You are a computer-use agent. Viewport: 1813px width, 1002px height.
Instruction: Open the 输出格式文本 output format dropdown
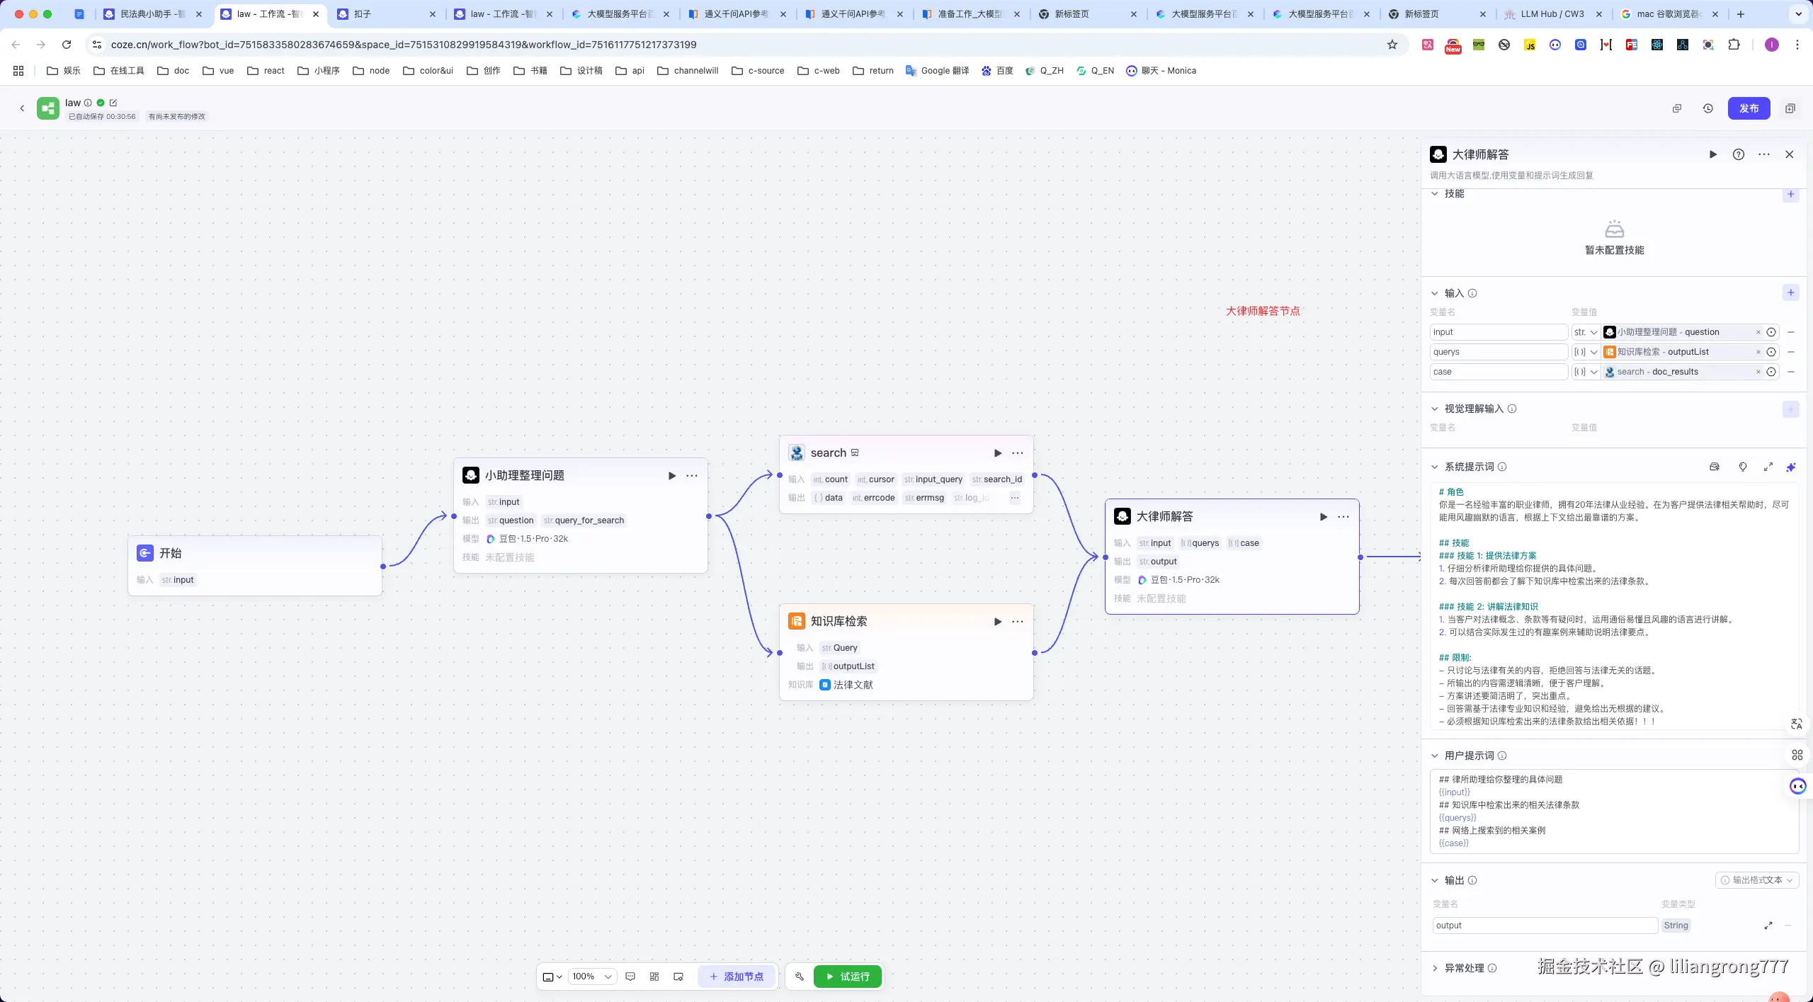1756,880
